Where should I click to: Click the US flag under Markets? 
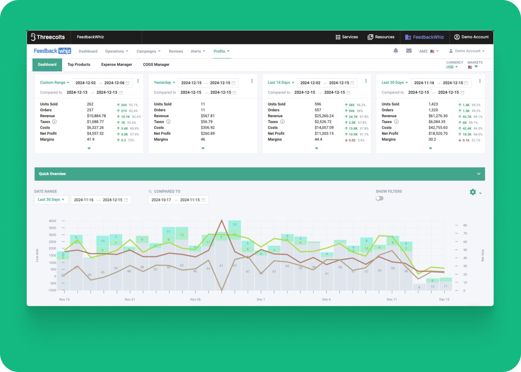point(470,67)
